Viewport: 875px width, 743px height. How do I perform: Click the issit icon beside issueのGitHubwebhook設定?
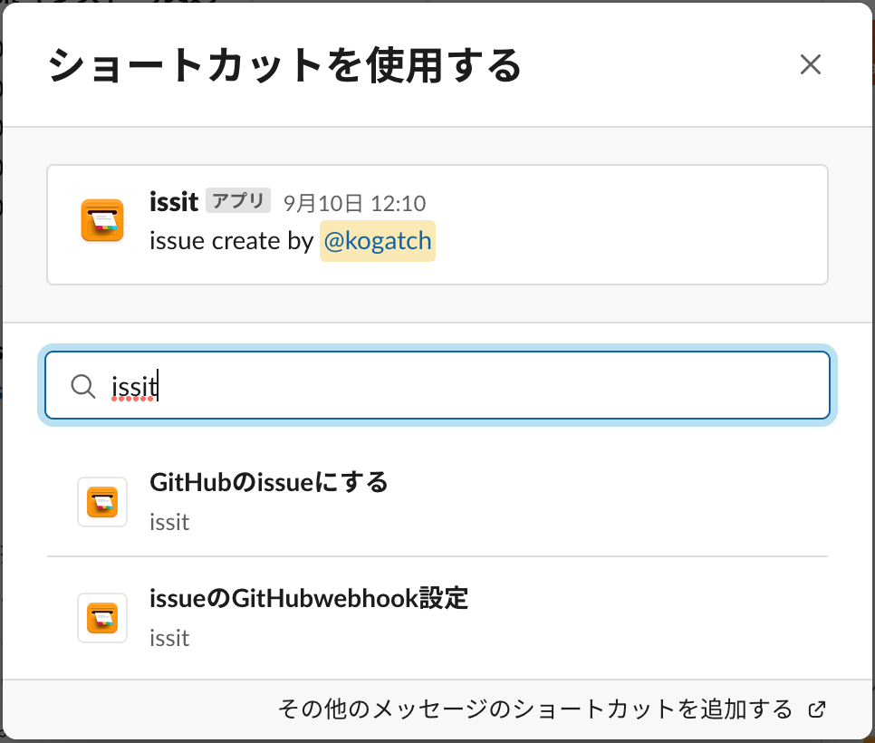pos(101,617)
